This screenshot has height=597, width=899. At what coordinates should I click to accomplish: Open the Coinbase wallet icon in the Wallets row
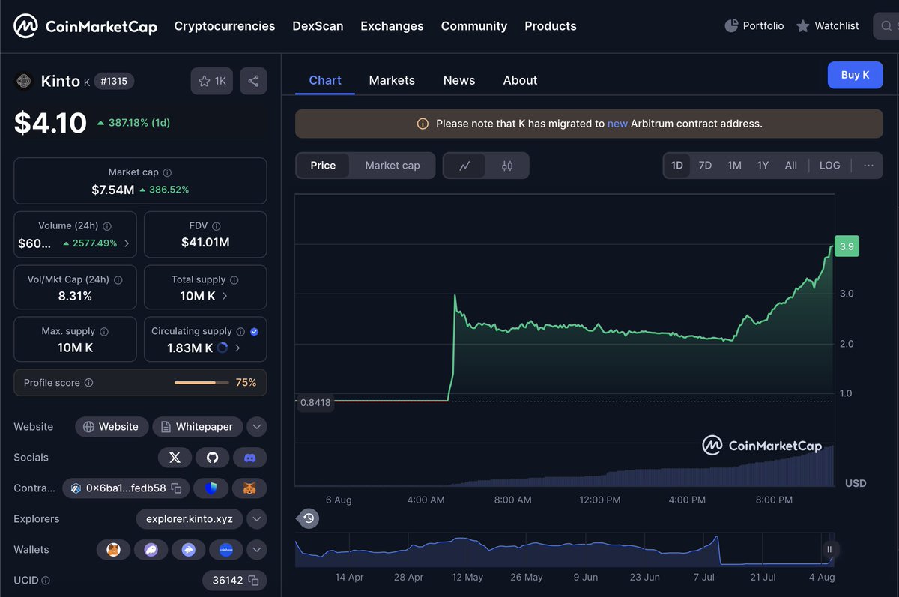(x=225, y=550)
